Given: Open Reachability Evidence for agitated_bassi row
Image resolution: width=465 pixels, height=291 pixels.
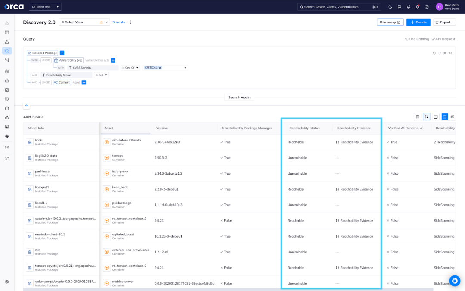Looking at the screenshot, I should click(x=354, y=236).
